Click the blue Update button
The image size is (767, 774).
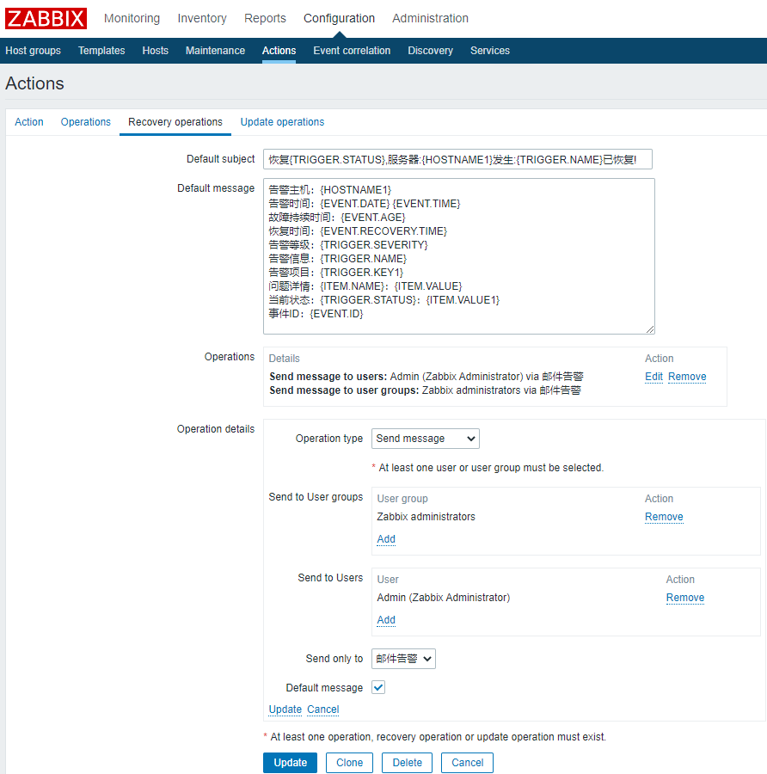[x=291, y=763]
